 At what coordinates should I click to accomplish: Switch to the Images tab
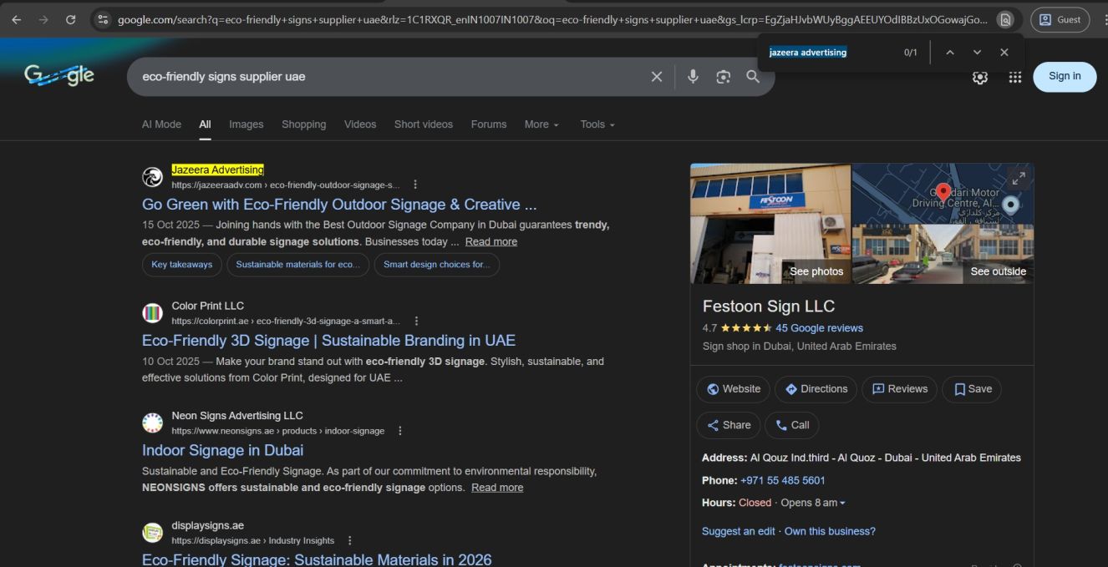coord(246,124)
